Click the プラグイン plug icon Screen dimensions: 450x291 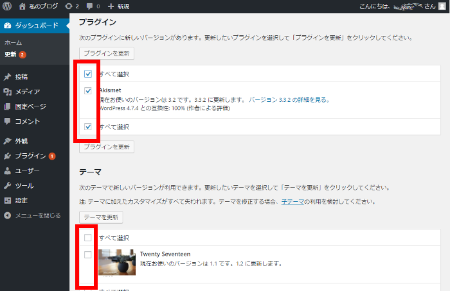[x=8, y=156]
